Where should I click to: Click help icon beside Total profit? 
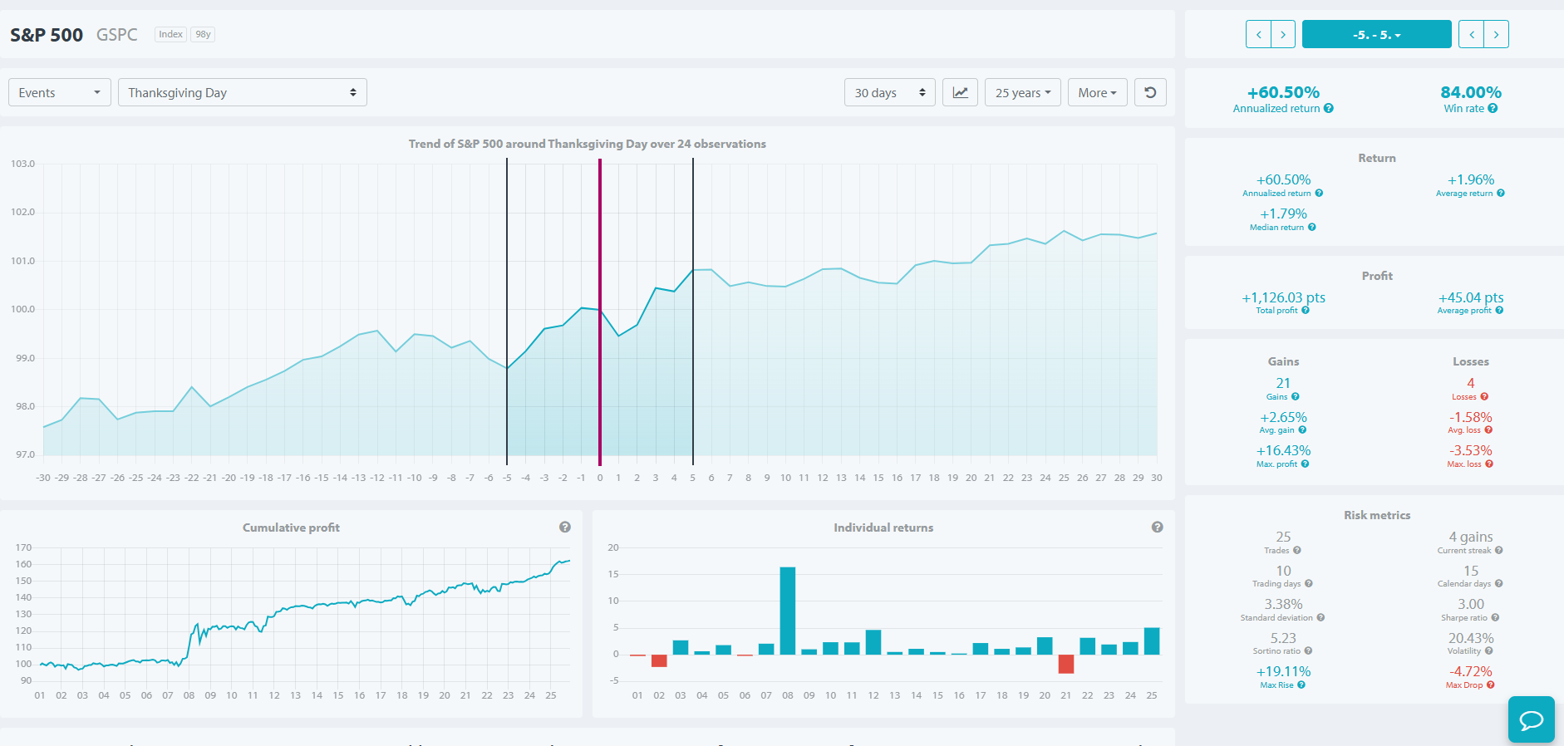click(x=1306, y=311)
